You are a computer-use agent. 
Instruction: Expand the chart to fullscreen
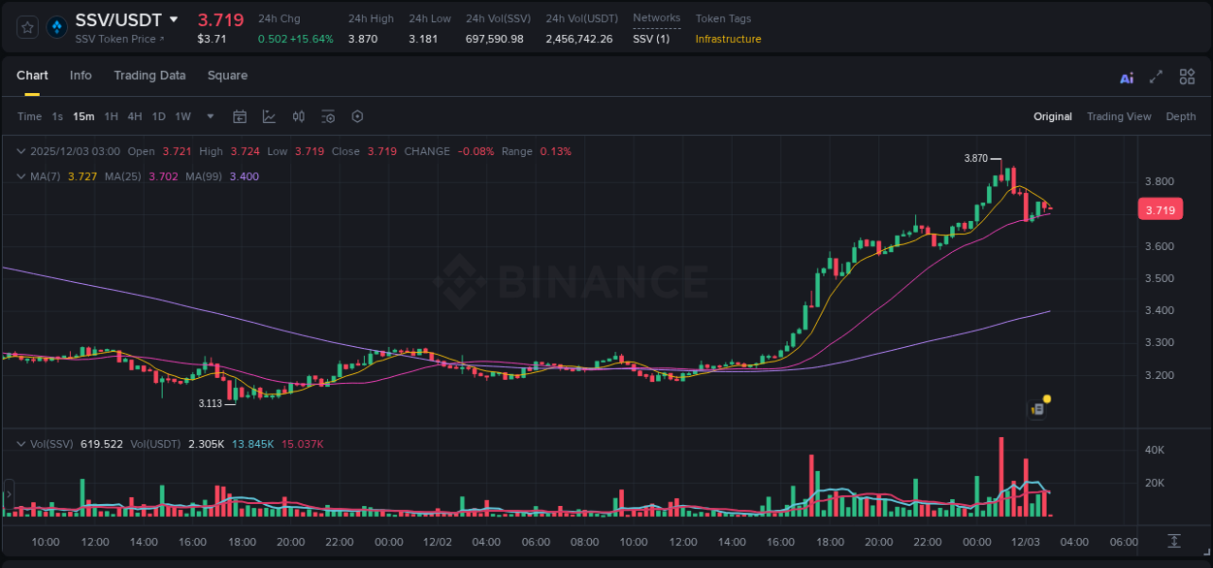(x=1156, y=77)
